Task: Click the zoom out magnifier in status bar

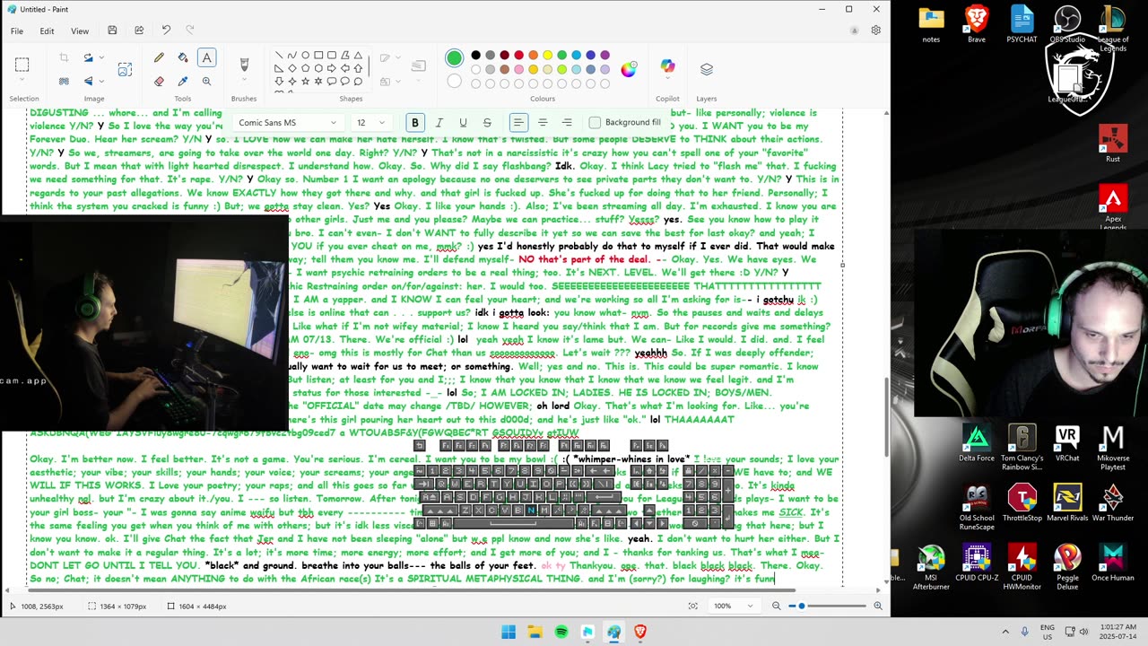Action: (x=777, y=607)
